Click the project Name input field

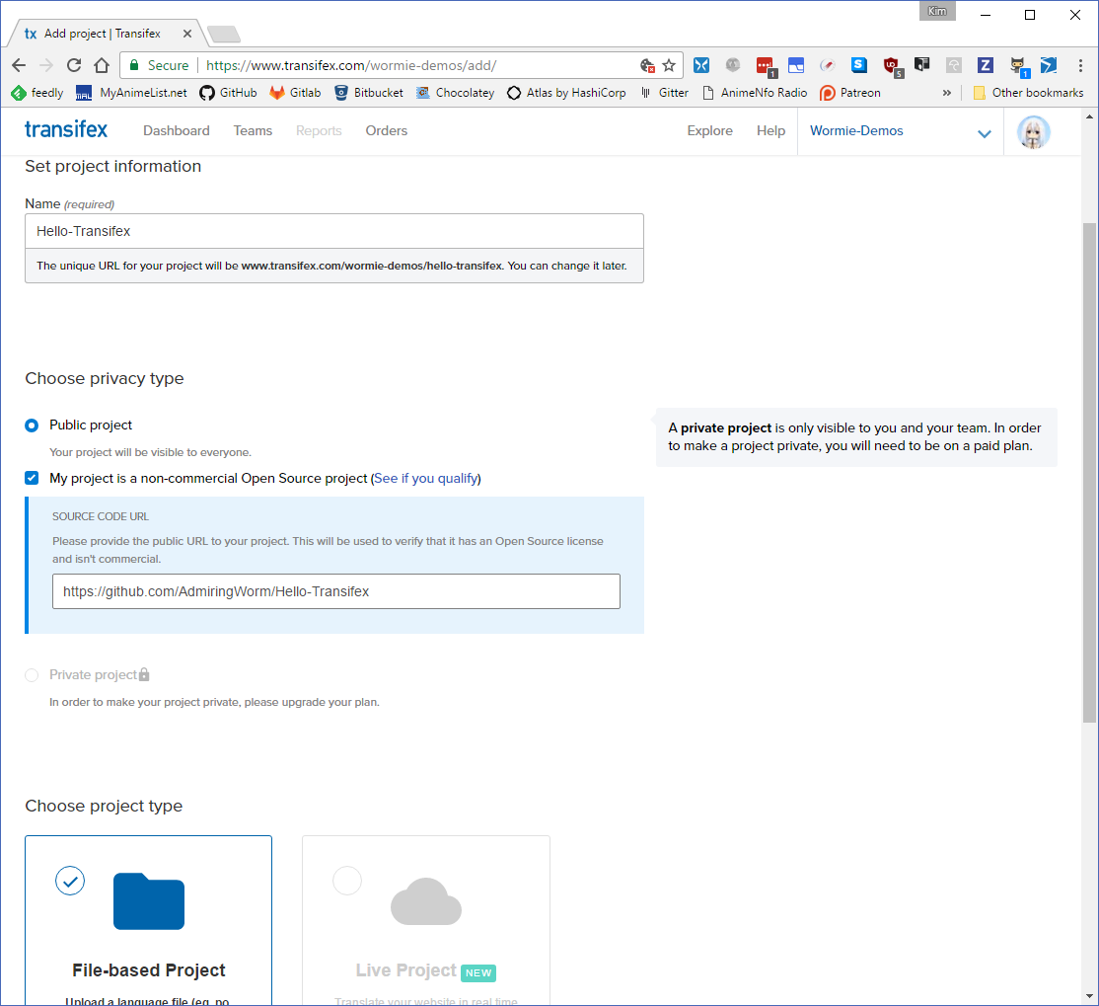(334, 231)
